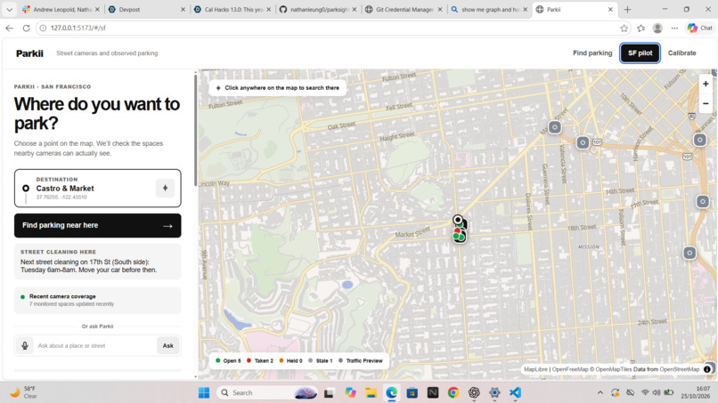Open the browser profile avatar

(x=657, y=28)
